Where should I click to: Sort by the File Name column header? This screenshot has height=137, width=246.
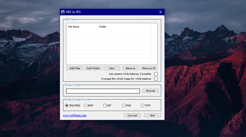click(x=82, y=27)
